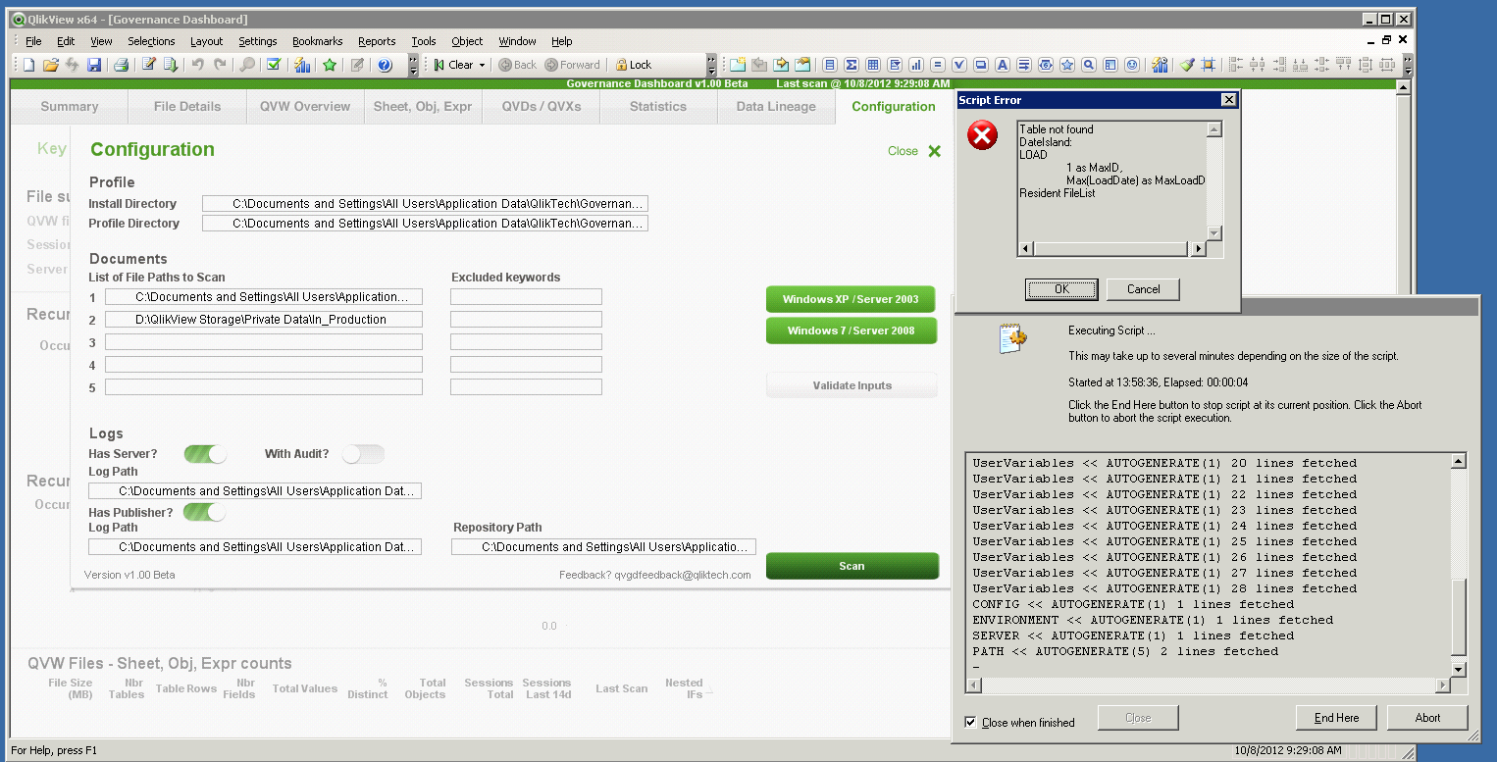Click the Create Search Object magnifier icon
The width and height of the screenshot is (1497, 762).
tap(1088, 65)
